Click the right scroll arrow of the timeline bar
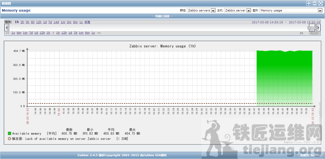 (318, 28)
